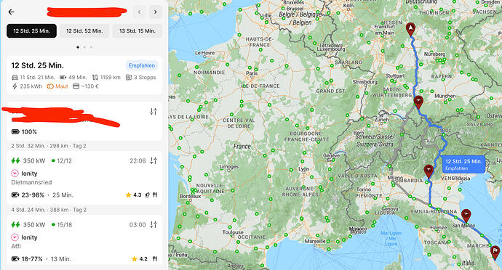Click the payment card icon near ~130 €
502x270 pixels.
(x=76, y=86)
